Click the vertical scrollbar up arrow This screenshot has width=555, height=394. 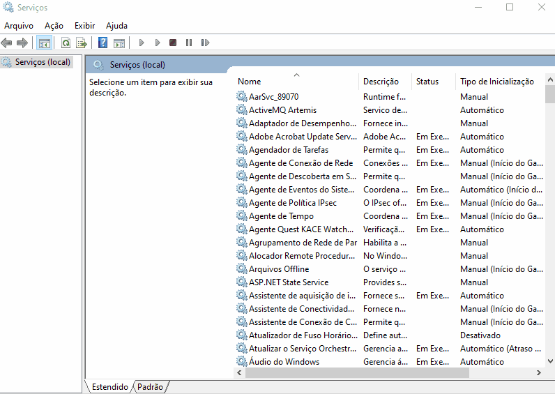pos(550,79)
